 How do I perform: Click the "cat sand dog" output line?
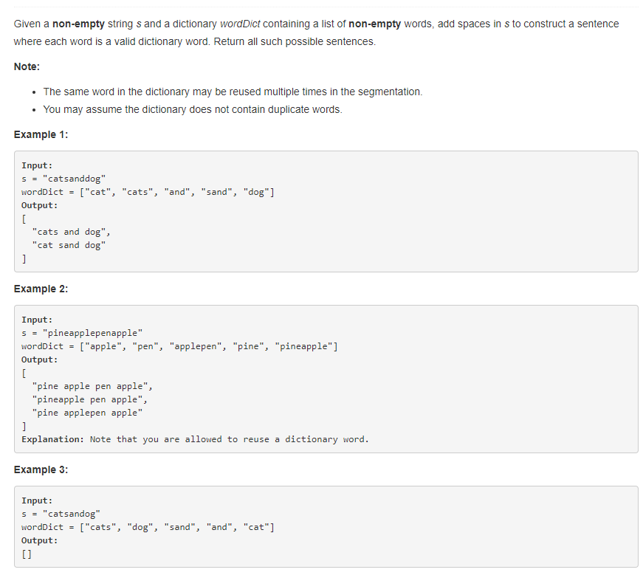(x=69, y=245)
